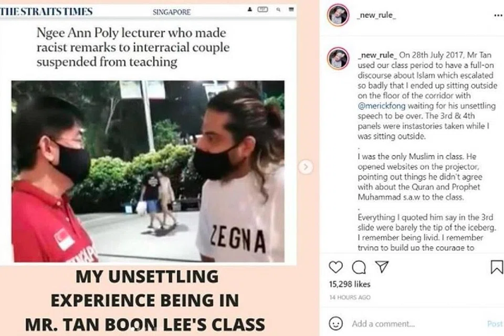Click the _new_rule_ username in caption
The image size is (504, 336).
(377, 55)
